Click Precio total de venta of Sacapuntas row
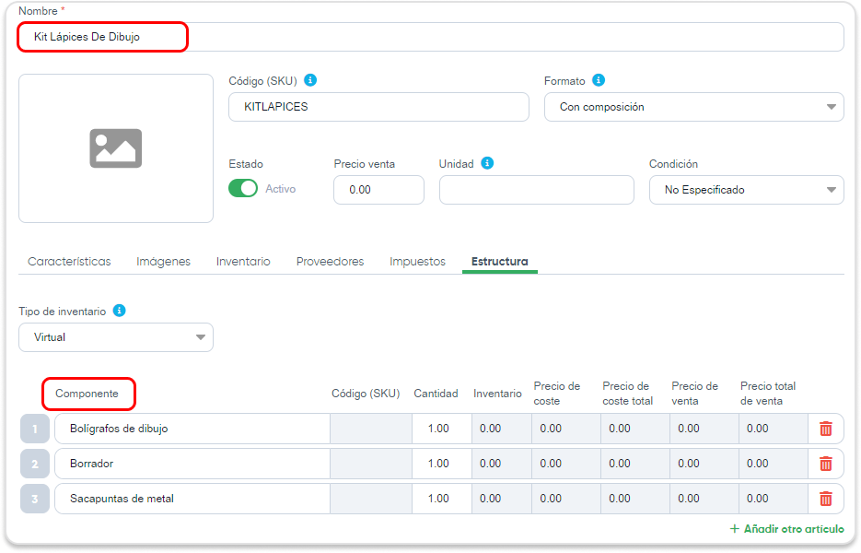861x553 pixels. click(x=774, y=499)
